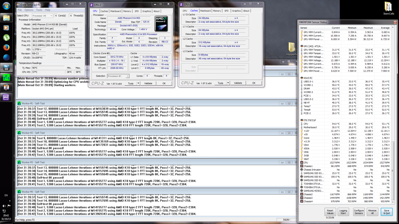This screenshot has width=399, height=224.
Task: Open Windows Explorer from the taskbar
Action: pyautogui.click(x=6, y=18)
